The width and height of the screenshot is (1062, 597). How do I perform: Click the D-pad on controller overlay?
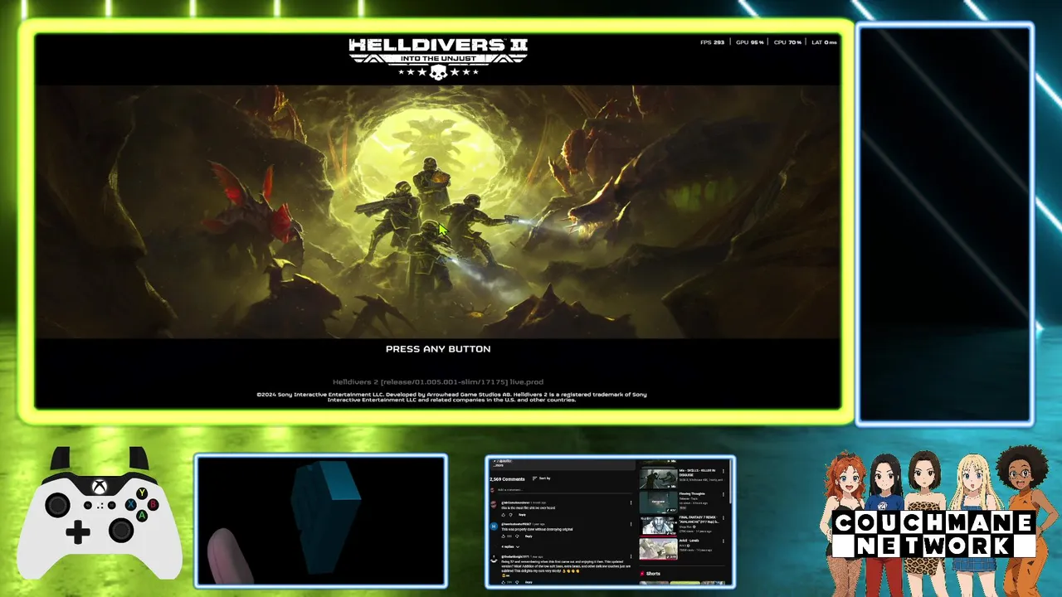click(x=78, y=531)
